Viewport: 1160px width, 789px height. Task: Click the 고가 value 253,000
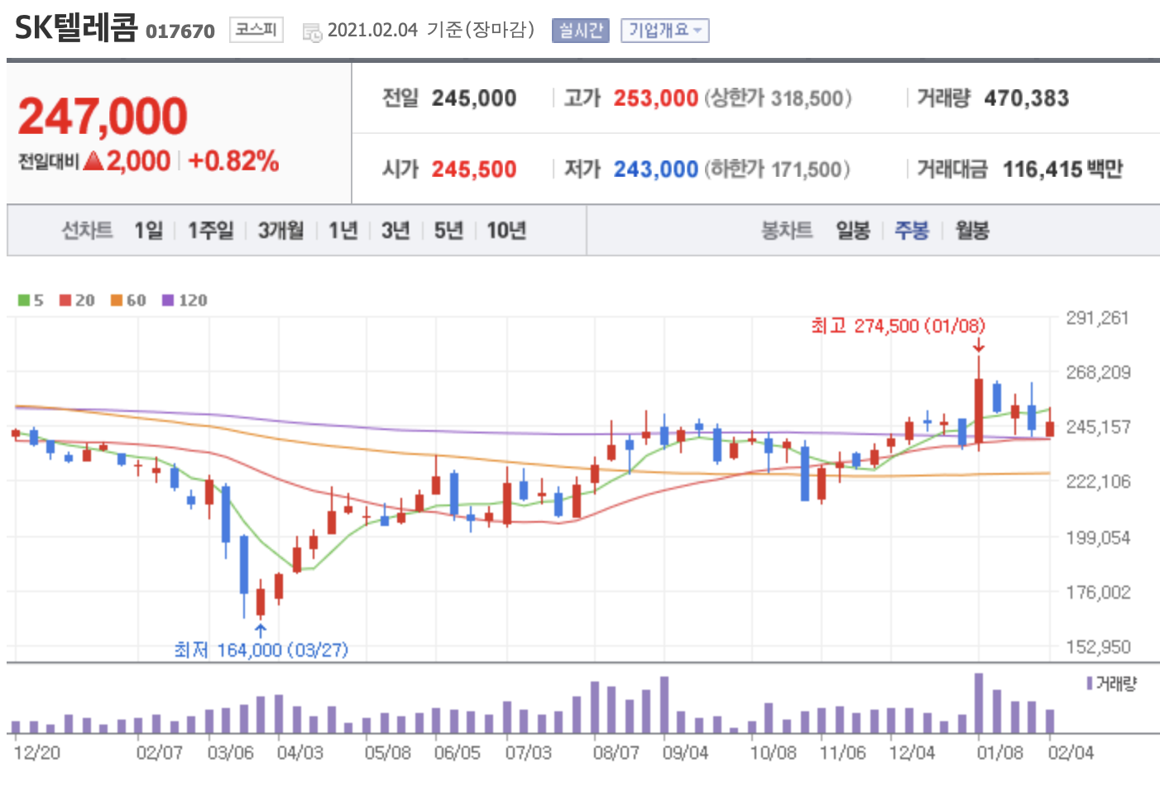click(656, 98)
